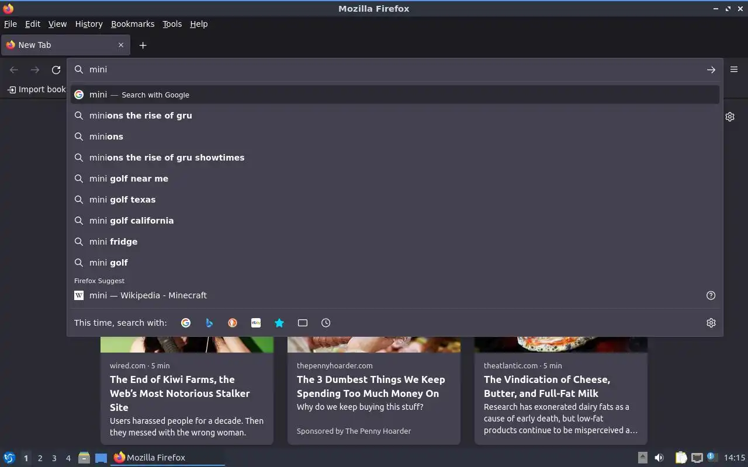Screen dimensions: 748x467
Task: Open the Edit menu
Action: (33, 24)
